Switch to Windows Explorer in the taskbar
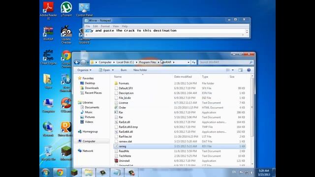 (x=89, y=173)
